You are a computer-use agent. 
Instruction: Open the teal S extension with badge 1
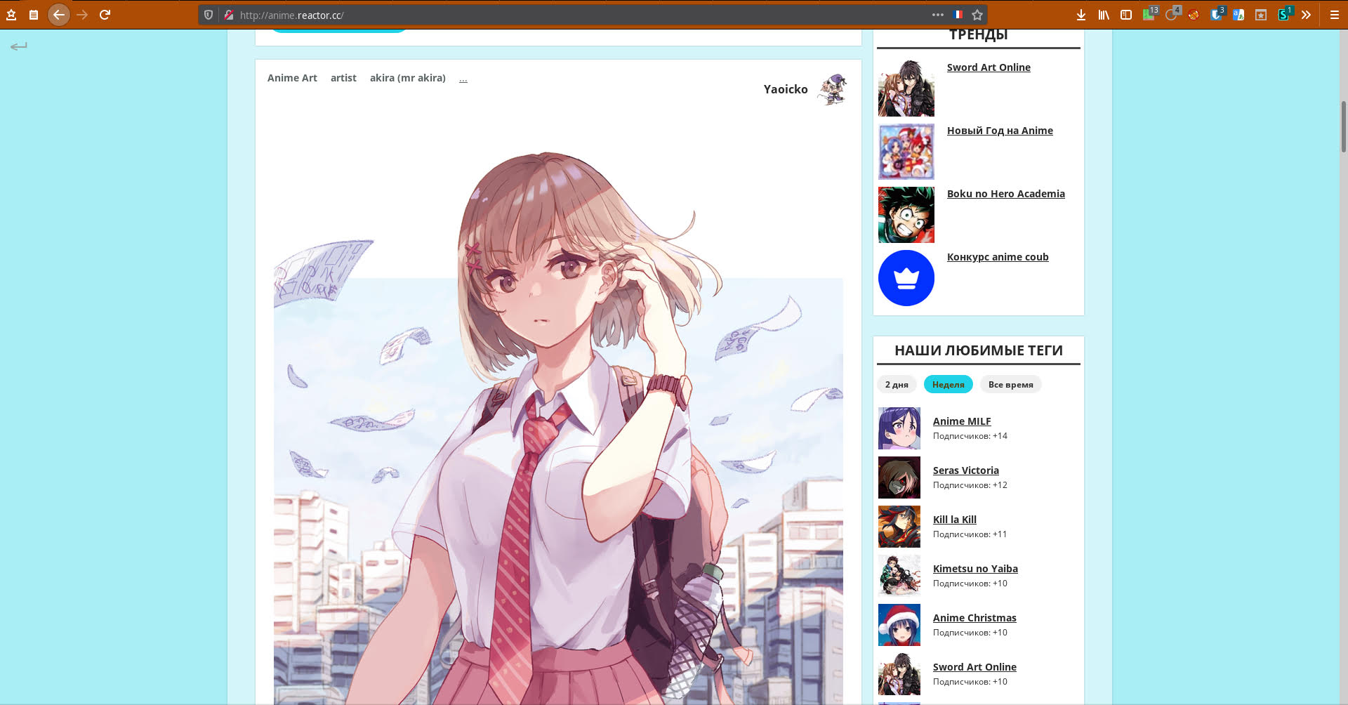point(1284,14)
